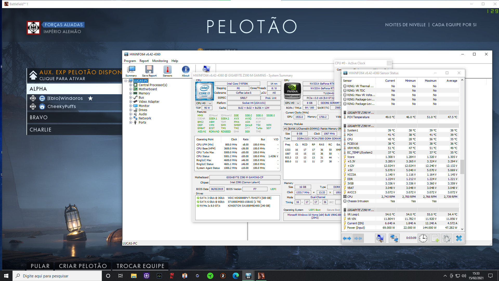499x281 pixels.
Task: Click the CRIAR PELOTÃO button
Action: click(x=83, y=266)
